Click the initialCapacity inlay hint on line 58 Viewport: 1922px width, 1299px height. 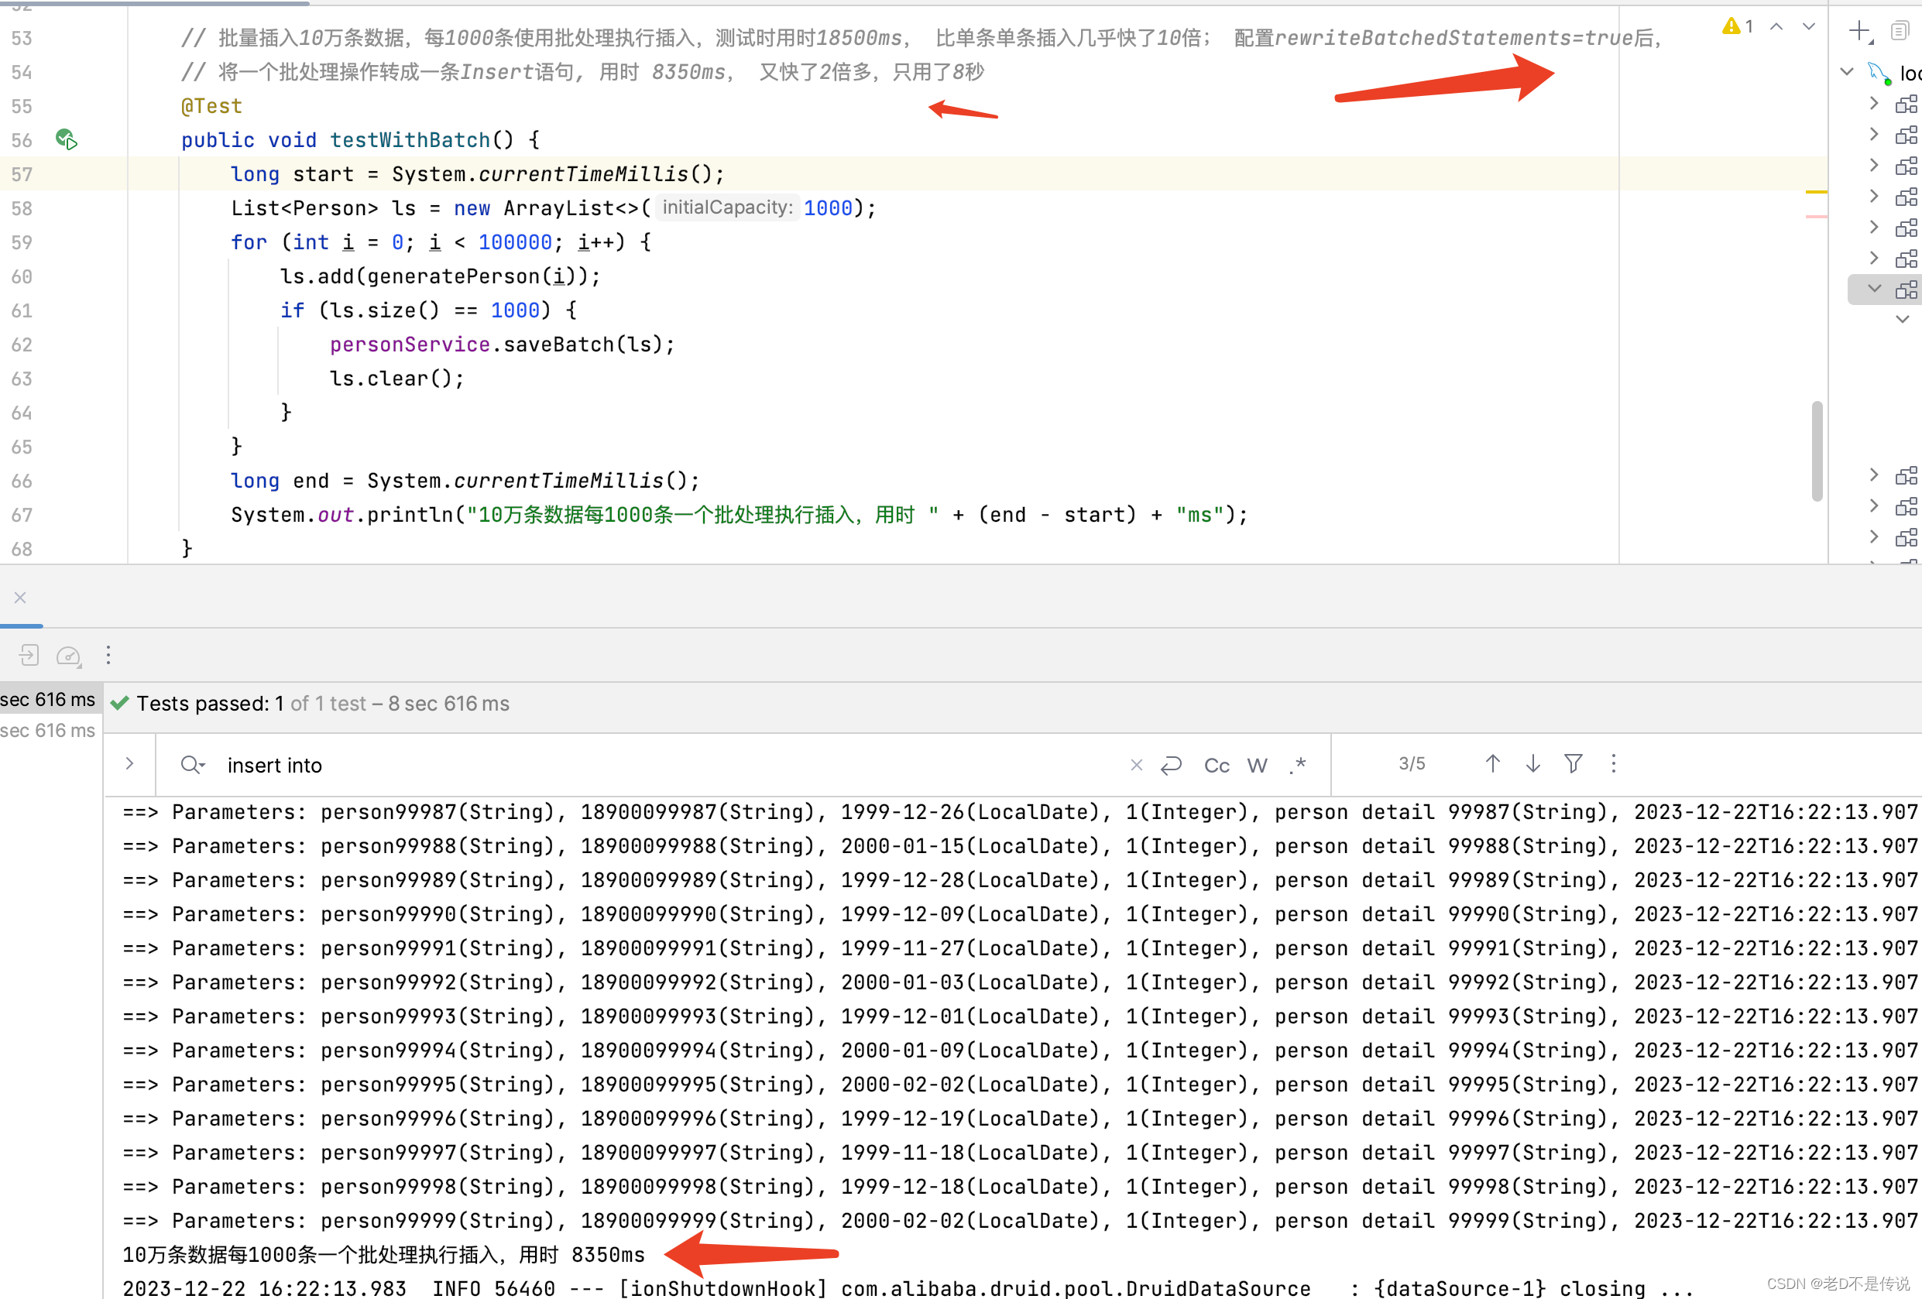(x=728, y=207)
